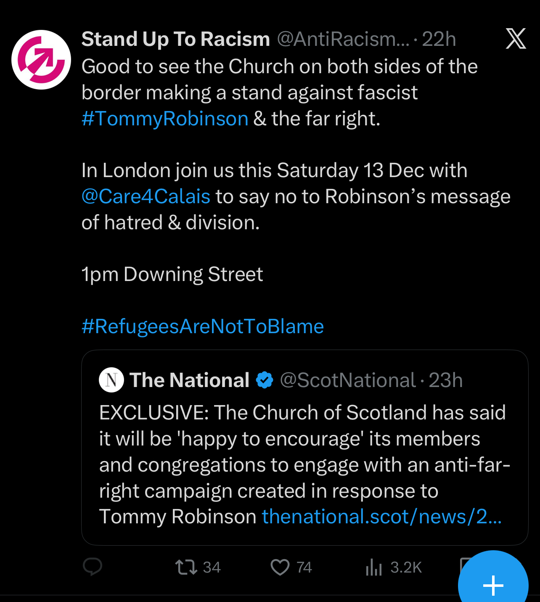Tap the blue verified badge beside The National
540x602 pixels.
point(265,380)
